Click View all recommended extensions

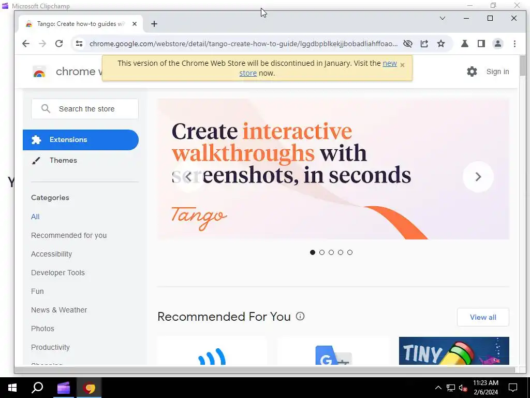tap(483, 317)
